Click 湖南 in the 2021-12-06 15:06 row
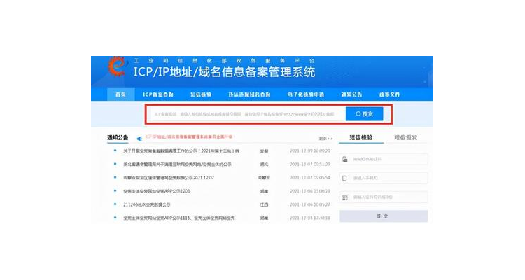 click(x=264, y=191)
